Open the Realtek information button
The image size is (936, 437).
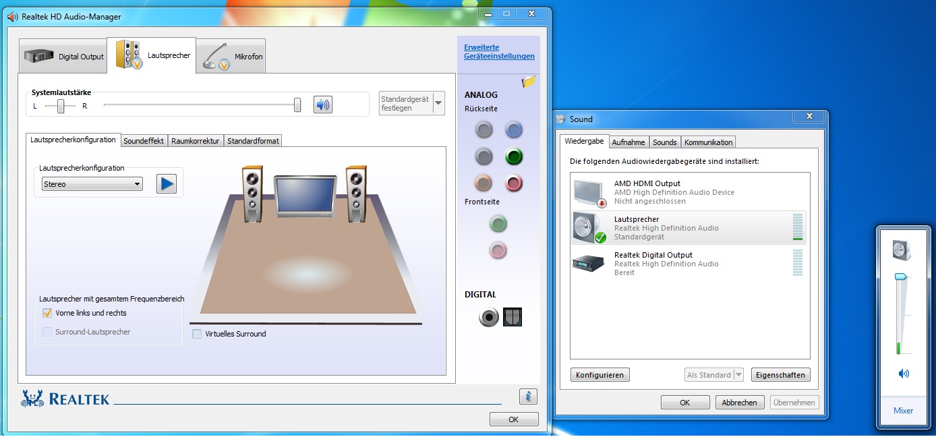click(528, 397)
